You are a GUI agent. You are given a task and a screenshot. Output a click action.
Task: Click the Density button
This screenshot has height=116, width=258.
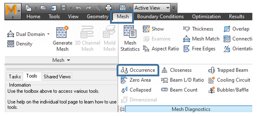point(20,44)
